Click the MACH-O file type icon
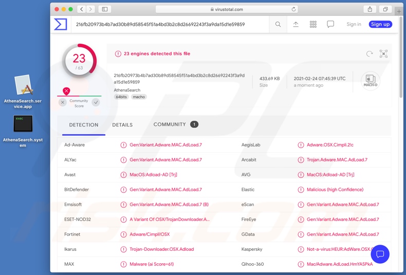 [370, 81]
